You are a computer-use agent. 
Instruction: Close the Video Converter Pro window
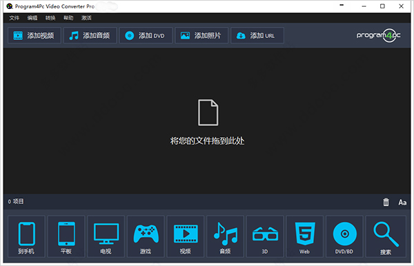[401, 6]
